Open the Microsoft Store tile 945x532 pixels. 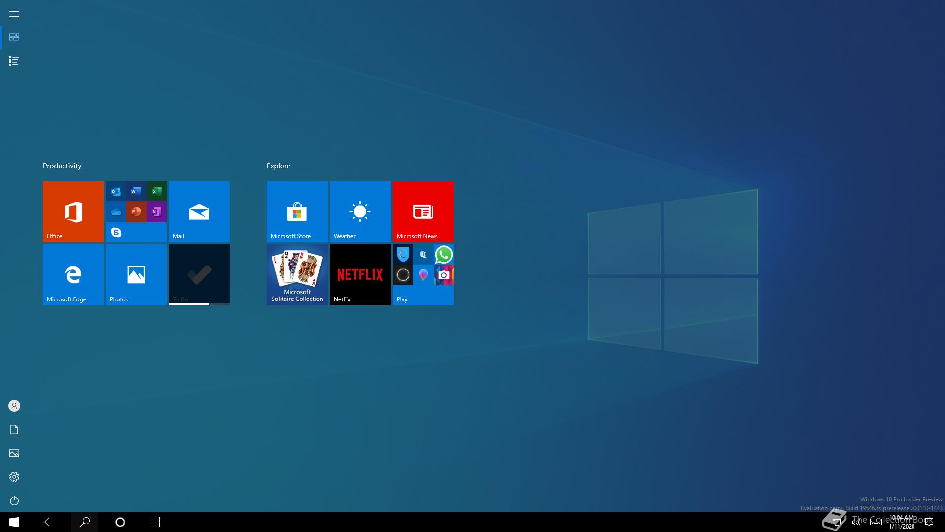pyautogui.click(x=297, y=212)
